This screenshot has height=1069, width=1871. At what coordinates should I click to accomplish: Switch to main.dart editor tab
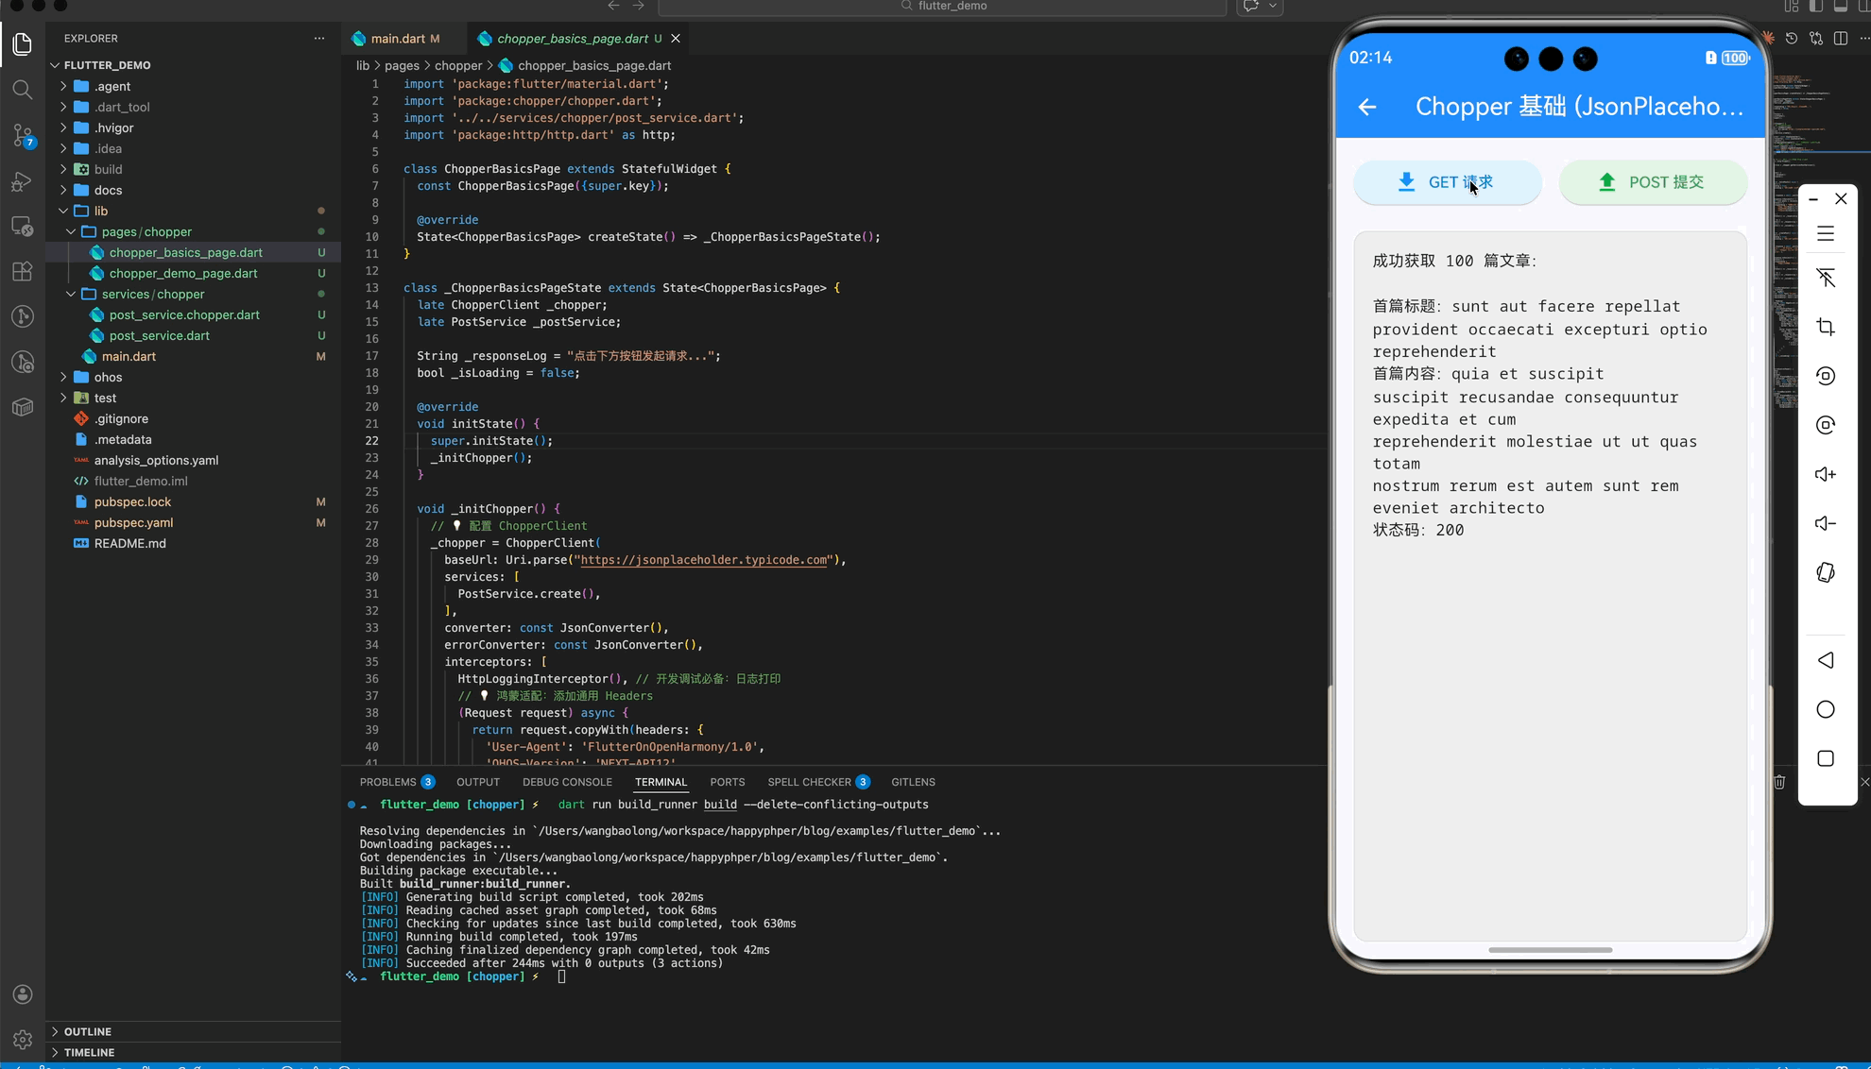point(397,39)
